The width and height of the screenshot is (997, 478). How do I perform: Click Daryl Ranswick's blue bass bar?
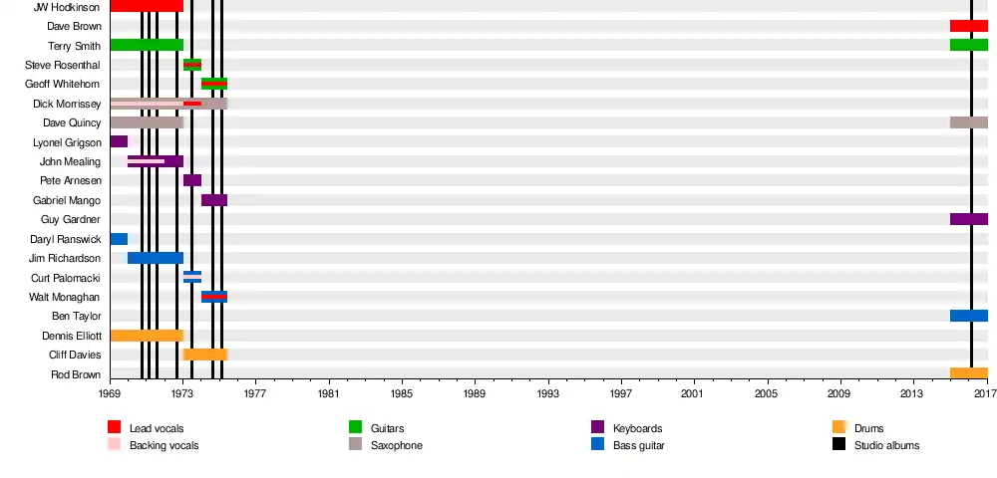[x=119, y=239]
